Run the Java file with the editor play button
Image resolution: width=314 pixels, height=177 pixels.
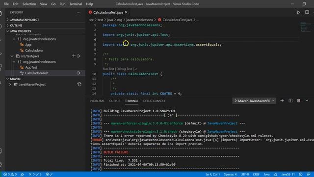tap(298, 12)
